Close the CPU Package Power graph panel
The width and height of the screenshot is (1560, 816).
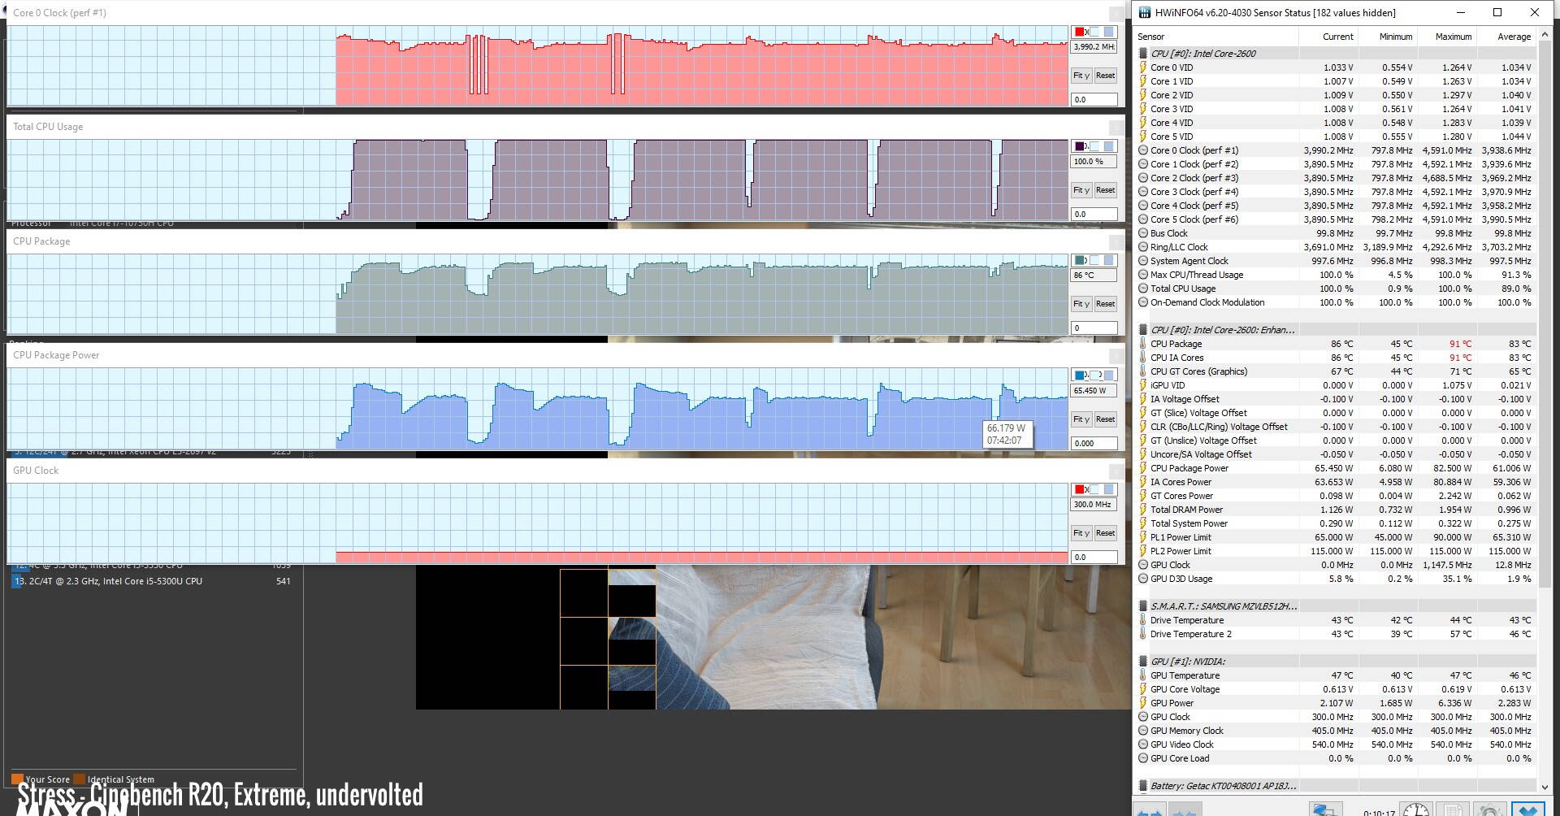tap(1116, 355)
